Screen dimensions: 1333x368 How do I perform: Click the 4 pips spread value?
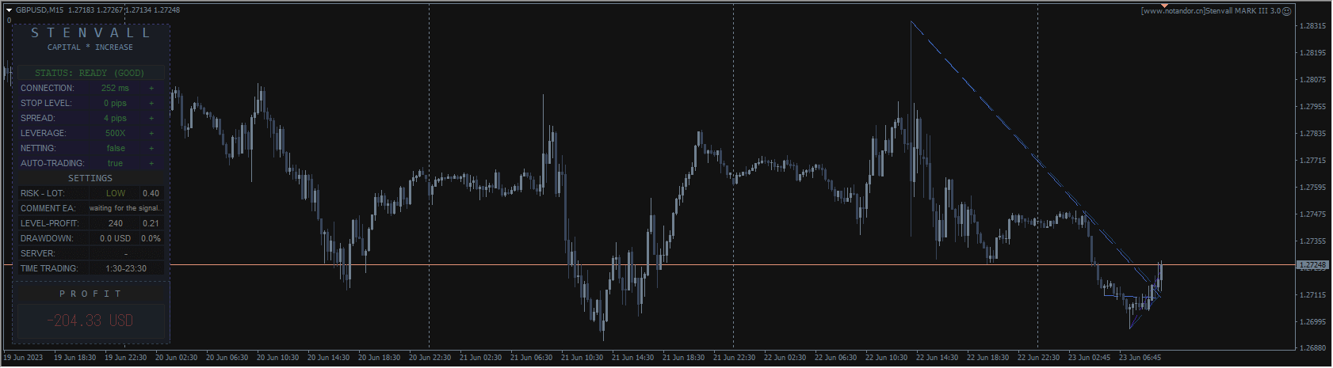[115, 119]
